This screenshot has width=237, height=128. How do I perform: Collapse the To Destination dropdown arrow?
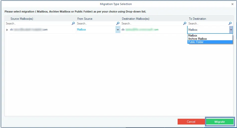click(x=231, y=30)
